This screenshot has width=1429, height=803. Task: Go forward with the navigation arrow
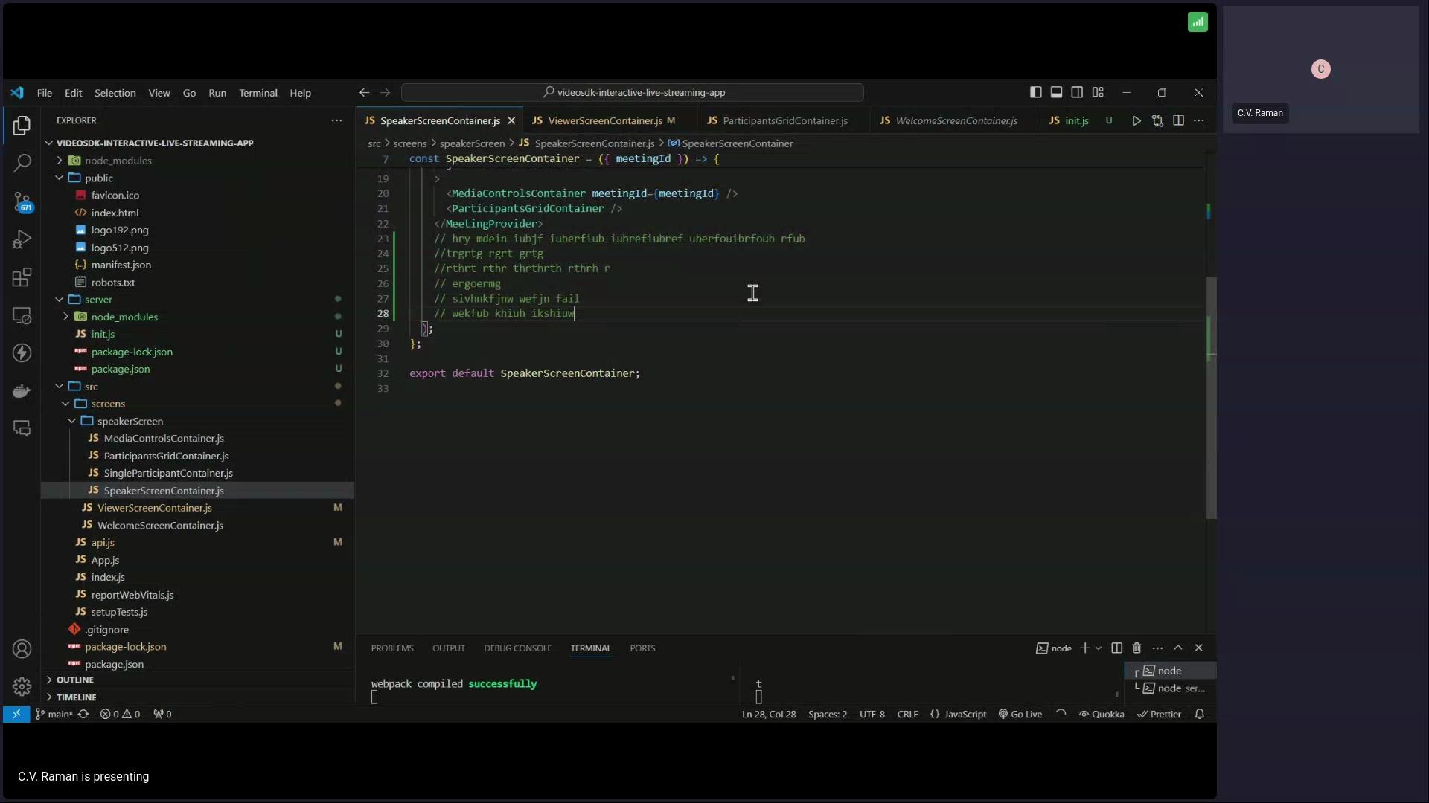coord(385,93)
